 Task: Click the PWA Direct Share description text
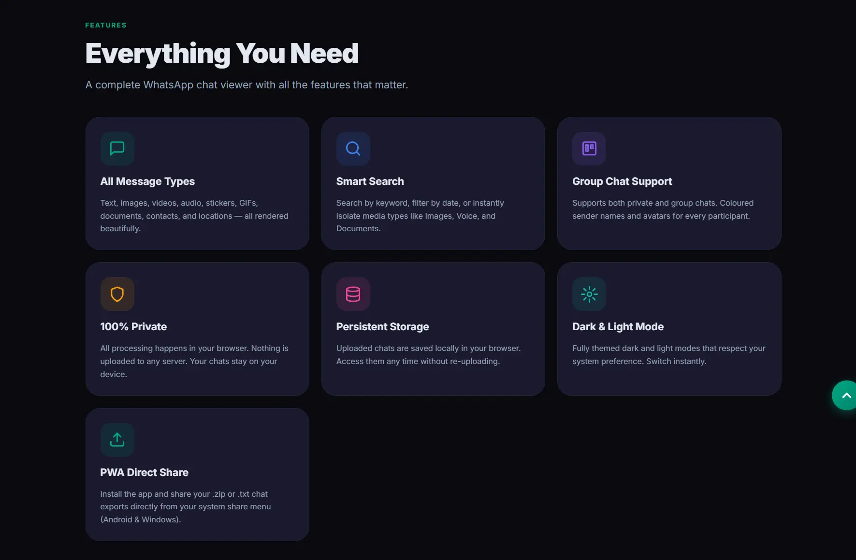[185, 506]
